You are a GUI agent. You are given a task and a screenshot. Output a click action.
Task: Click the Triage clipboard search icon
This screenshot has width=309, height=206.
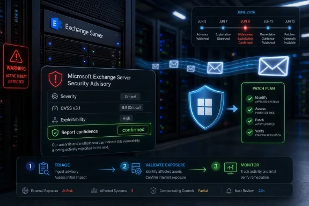[x=44, y=168]
